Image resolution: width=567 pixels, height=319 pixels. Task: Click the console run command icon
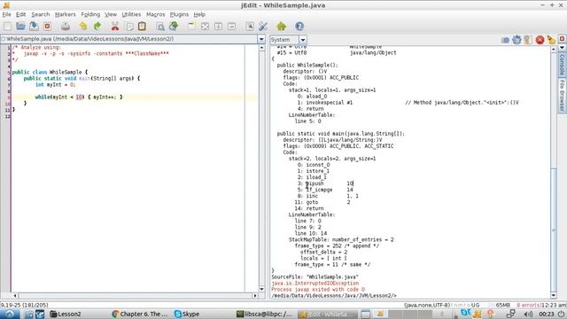pos(505,40)
